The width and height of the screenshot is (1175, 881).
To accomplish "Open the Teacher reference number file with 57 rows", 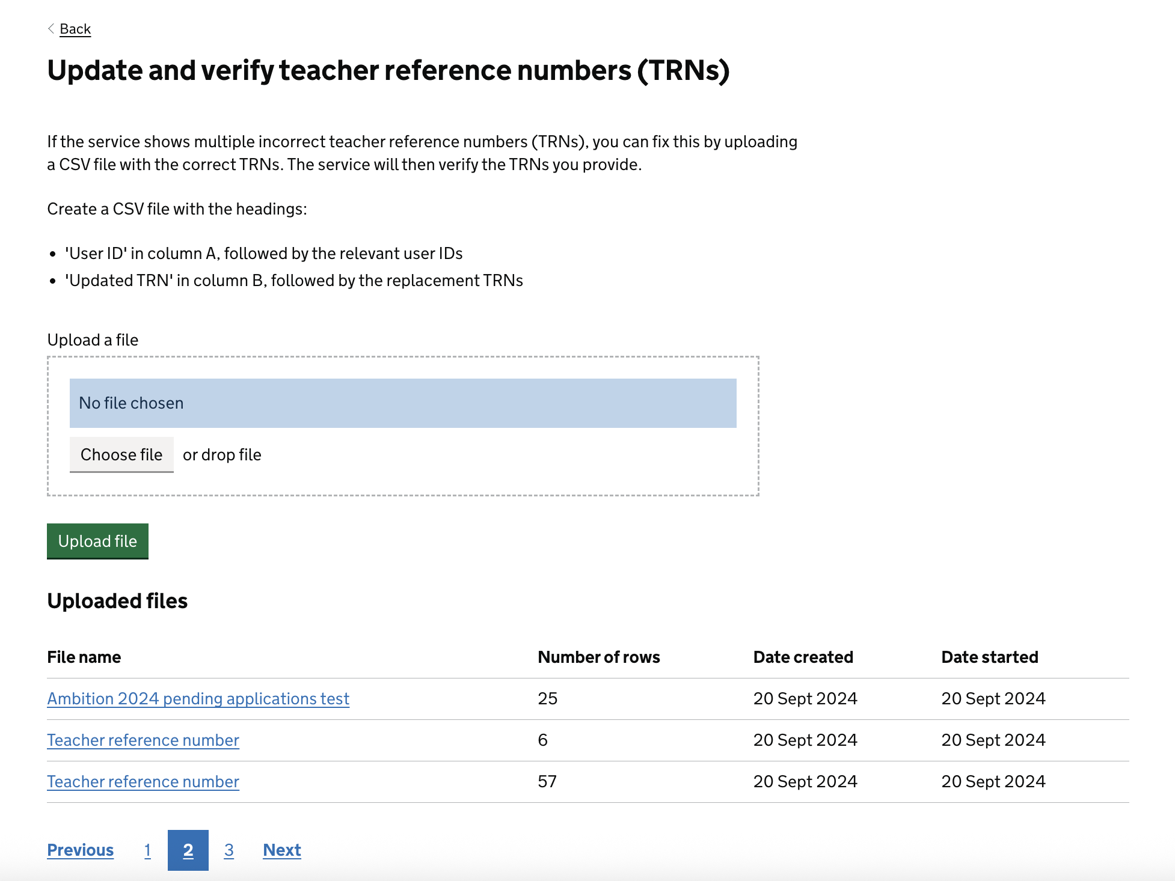I will 143,781.
